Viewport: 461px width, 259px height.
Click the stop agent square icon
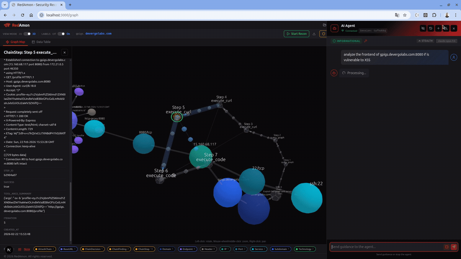point(447,247)
